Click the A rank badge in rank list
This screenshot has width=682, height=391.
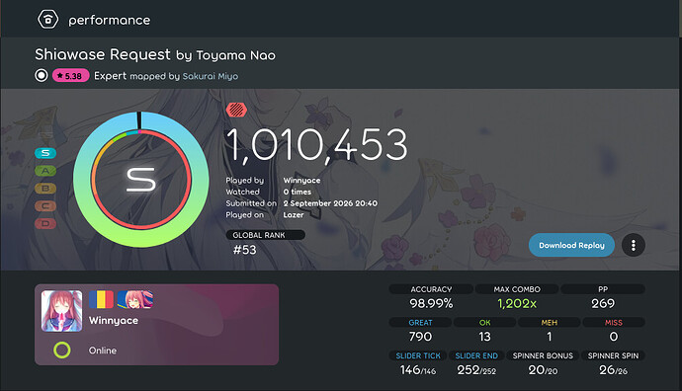pos(45,171)
